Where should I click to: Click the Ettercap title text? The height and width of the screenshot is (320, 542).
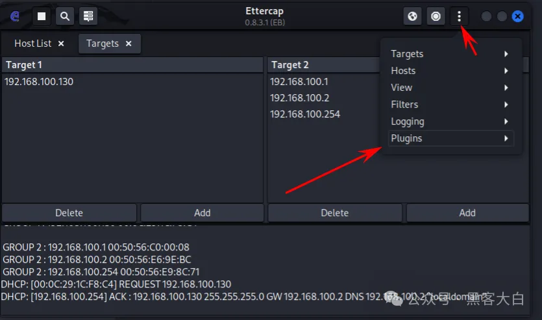tap(264, 11)
